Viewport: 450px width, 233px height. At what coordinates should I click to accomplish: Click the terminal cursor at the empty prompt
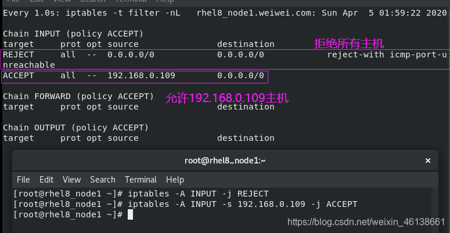(x=130, y=214)
